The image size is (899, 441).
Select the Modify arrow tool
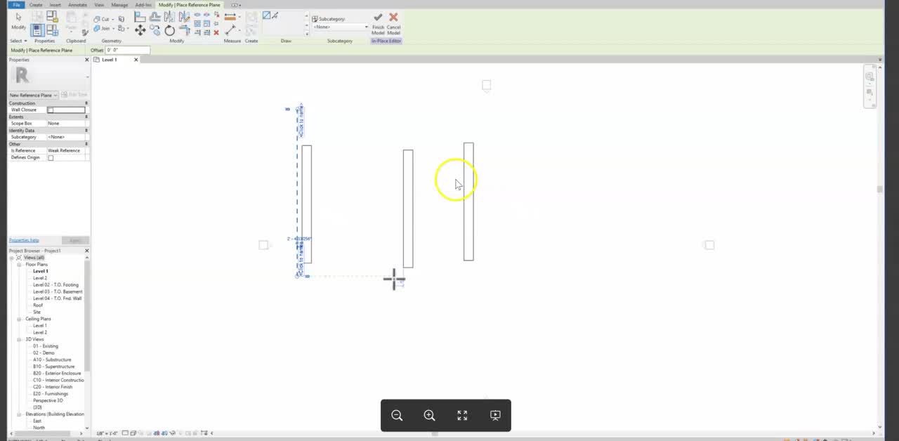click(x=18, y=21)
